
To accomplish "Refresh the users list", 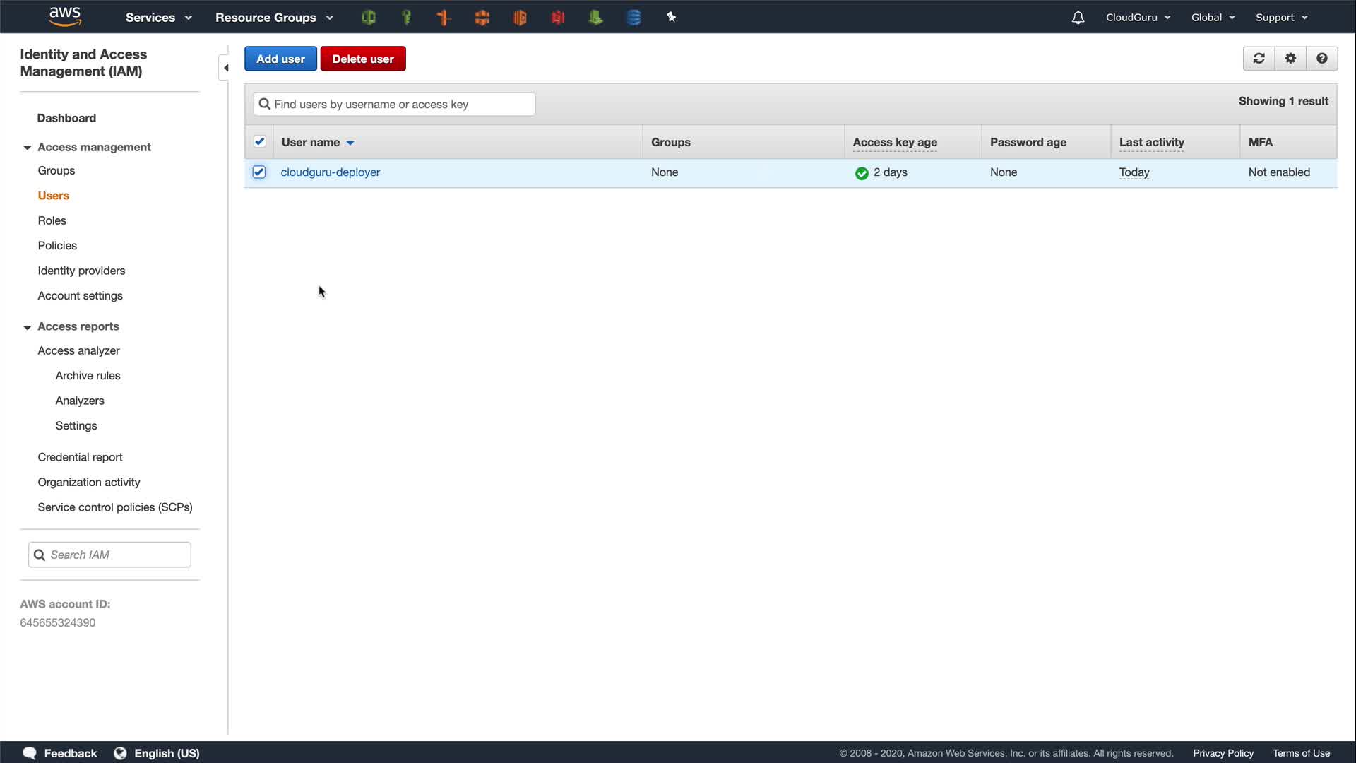I will coord(1259,59).
